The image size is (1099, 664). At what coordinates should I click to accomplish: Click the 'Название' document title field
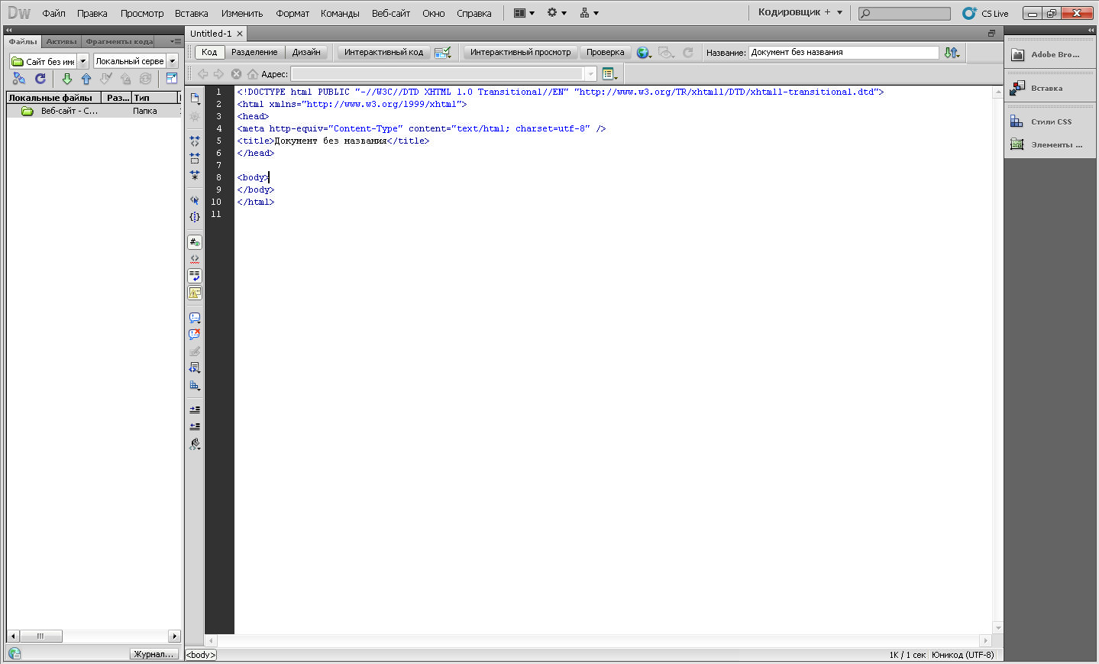[x=843, y=52]
